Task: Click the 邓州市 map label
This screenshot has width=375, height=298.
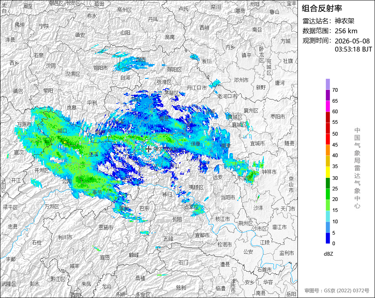Action: 241,80
